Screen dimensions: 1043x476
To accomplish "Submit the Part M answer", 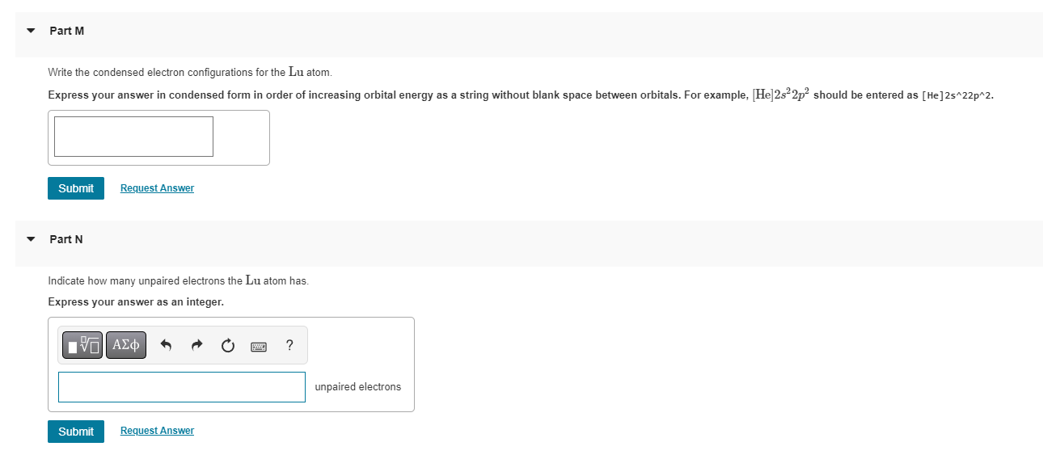I will [x=76, y=188].
